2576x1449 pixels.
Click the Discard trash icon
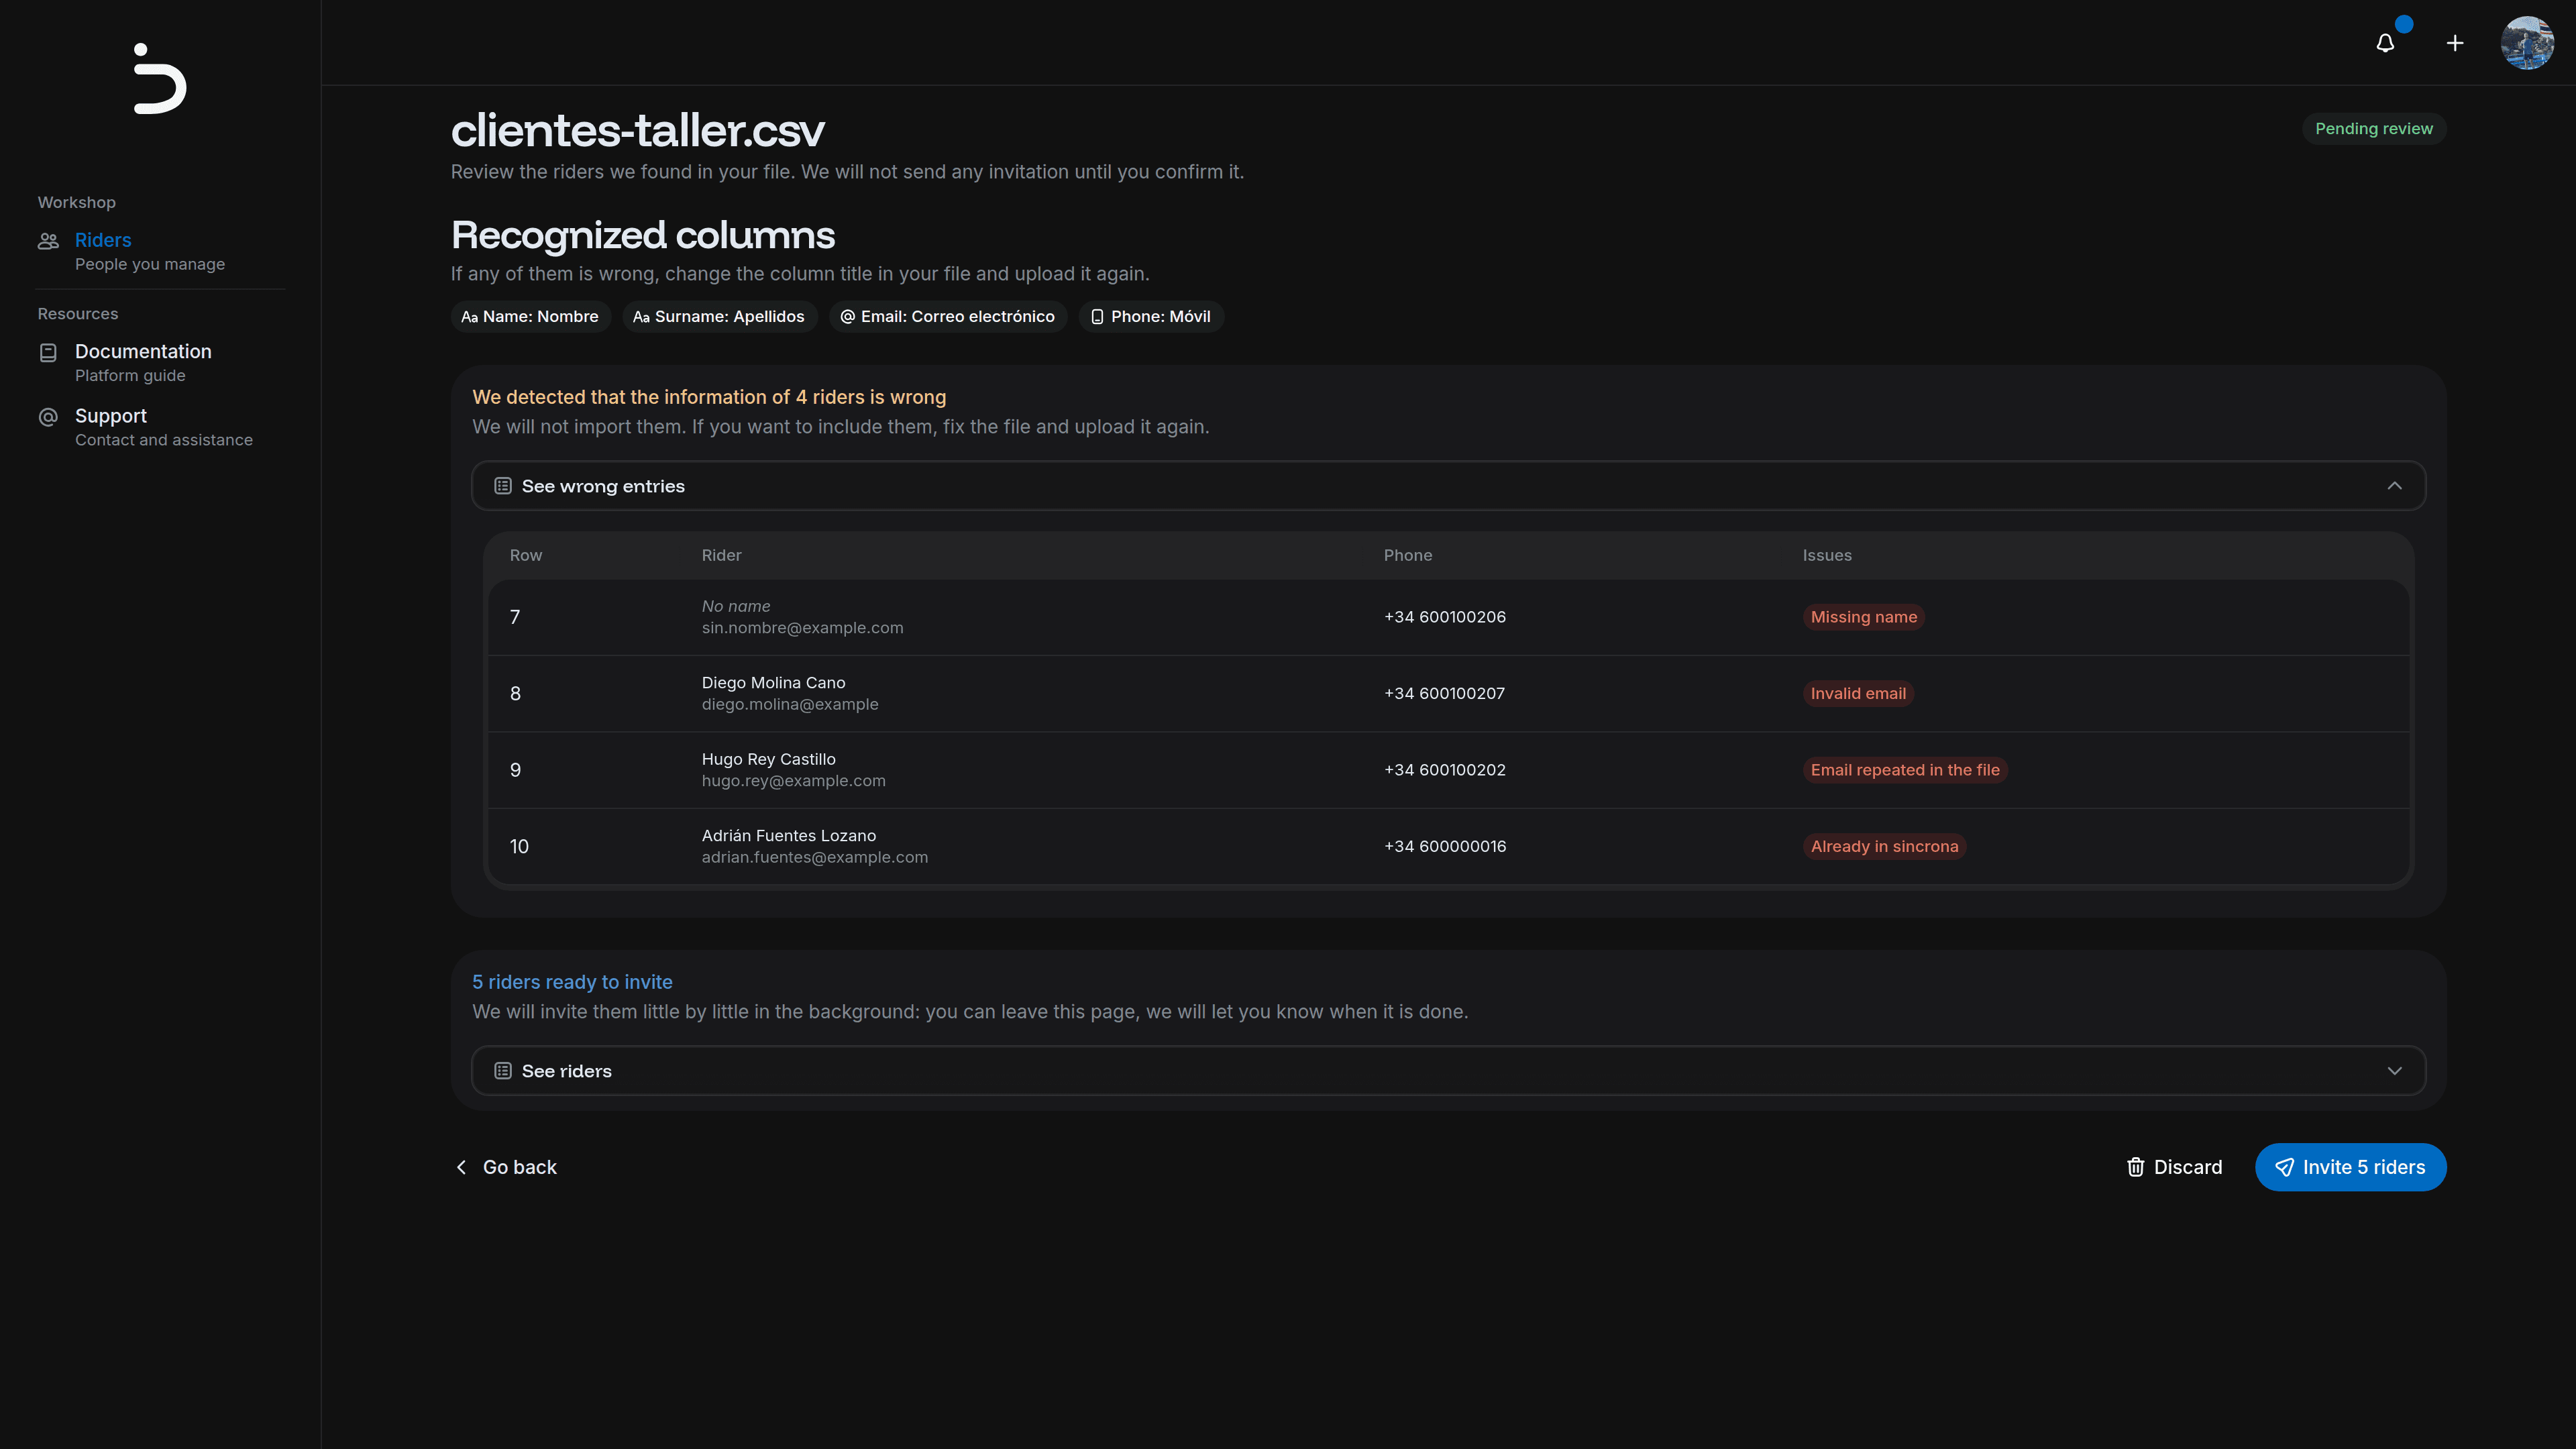[2135, 1167]
